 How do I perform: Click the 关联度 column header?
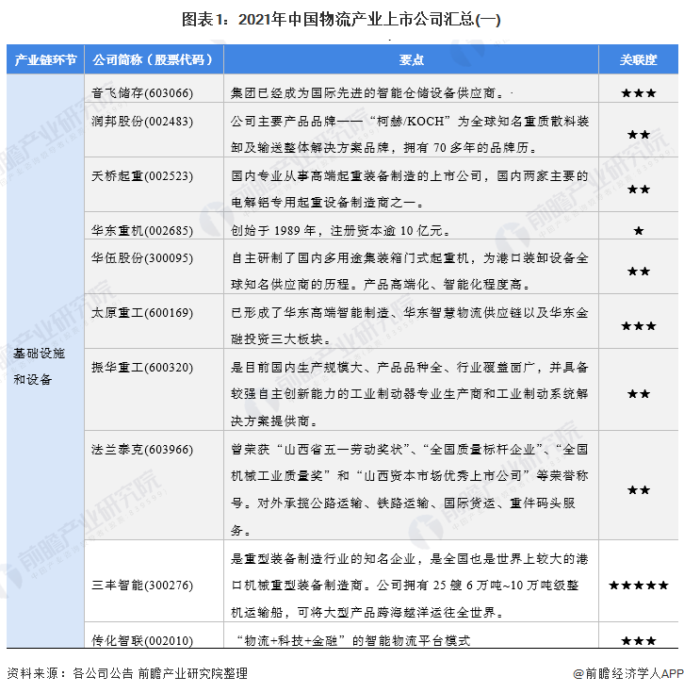pyautogui.click(x=638, y=59)
